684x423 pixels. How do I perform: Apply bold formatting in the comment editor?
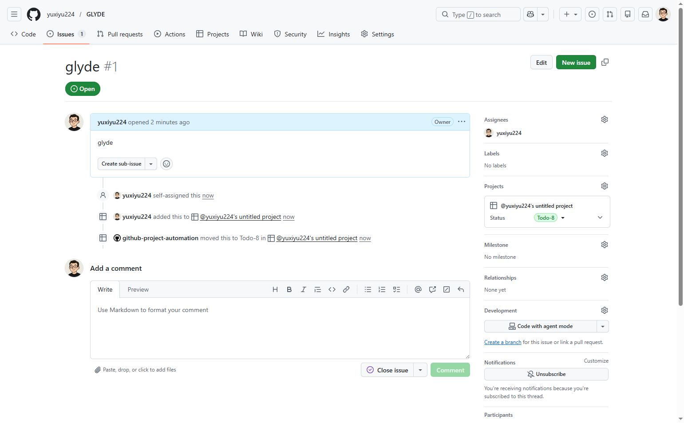click(x=289, y=289)
